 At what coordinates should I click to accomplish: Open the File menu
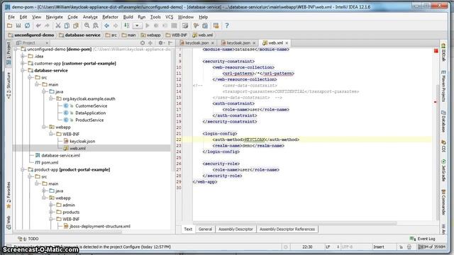(11, 17)
